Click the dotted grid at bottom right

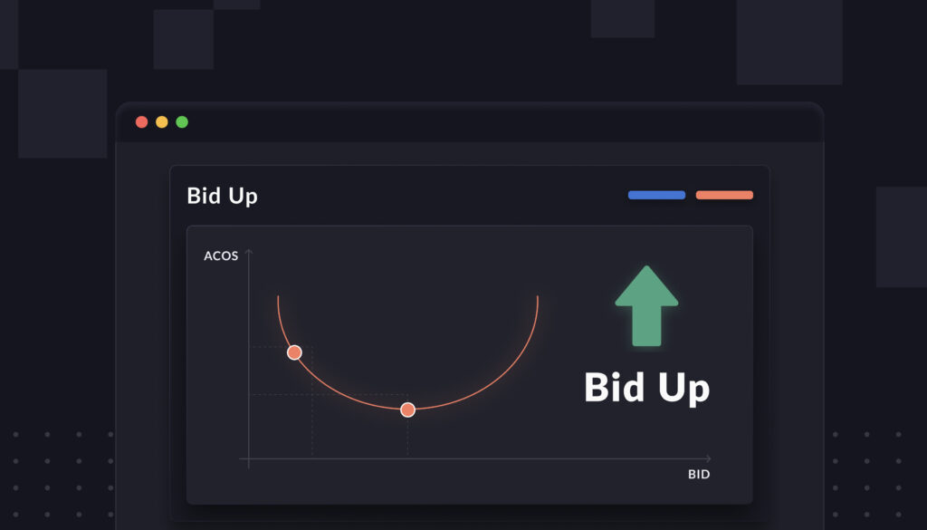[866, 475]
